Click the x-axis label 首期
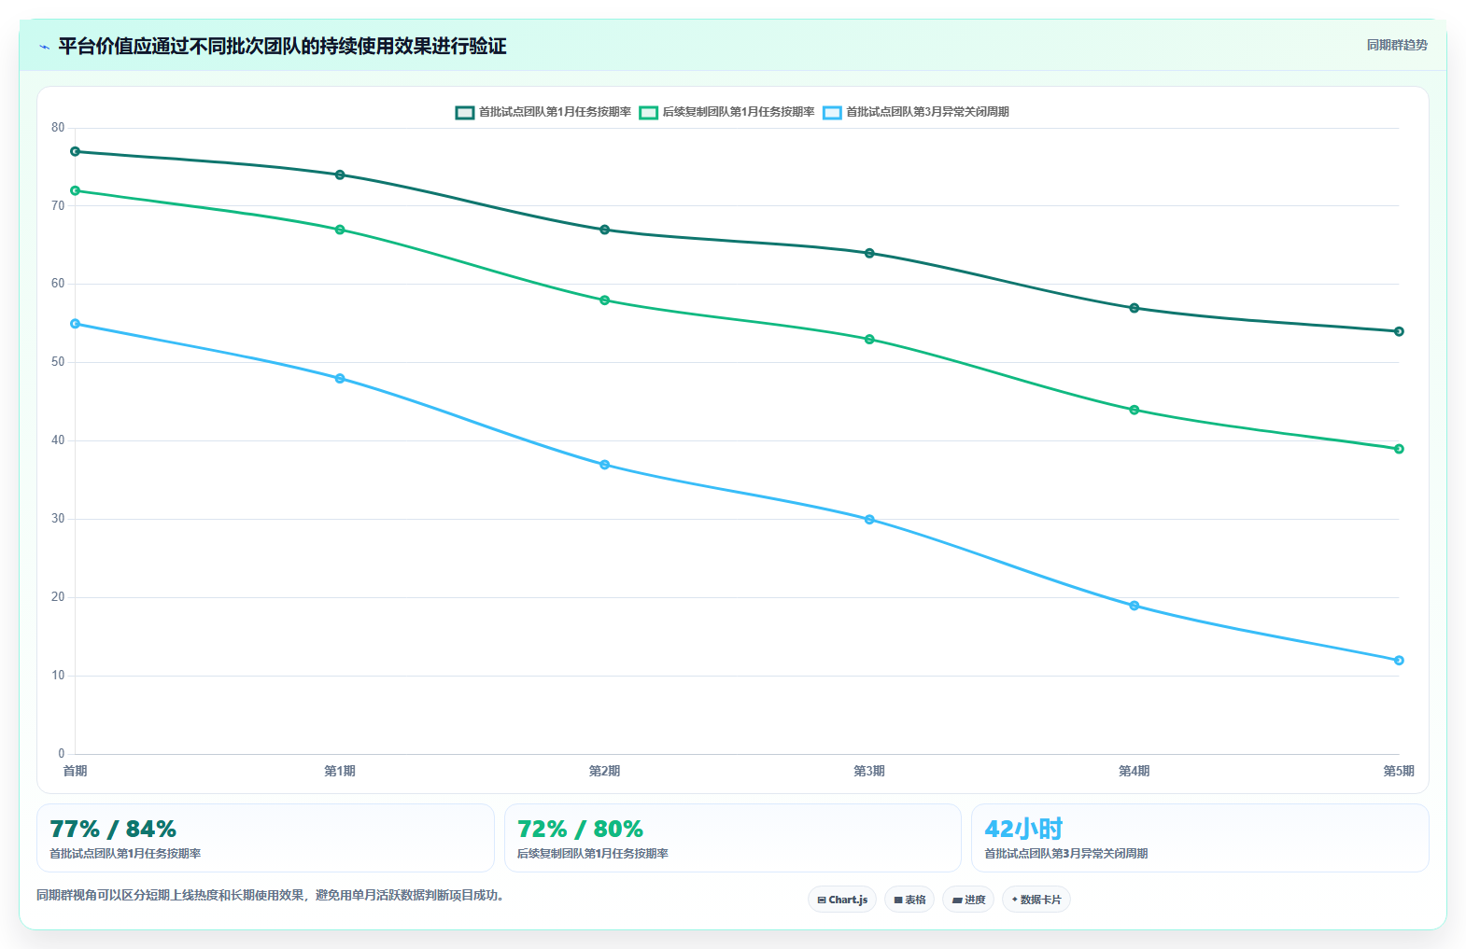Viewport: 1466px width, 949px height. (x=75, y=771)
